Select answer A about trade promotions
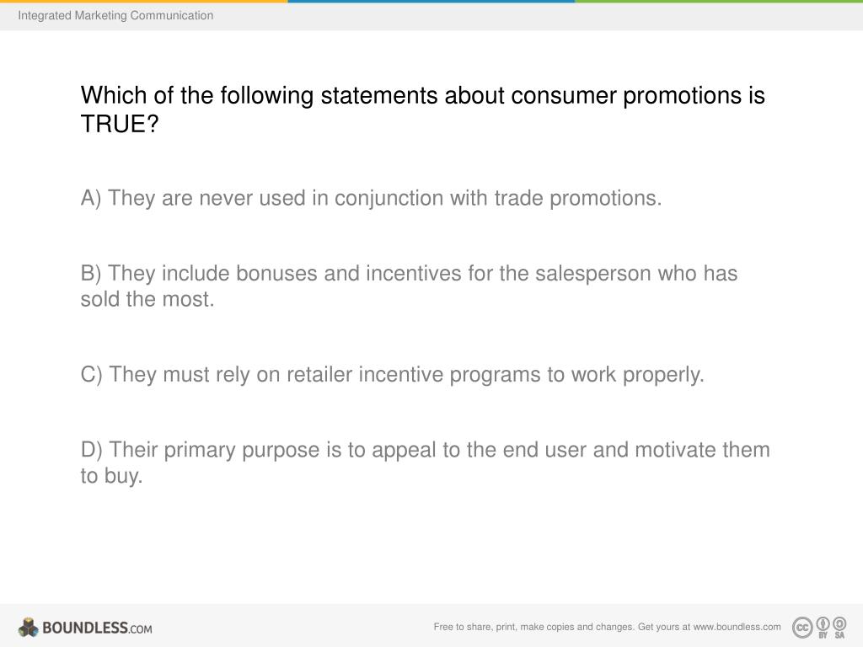This screenshot has width=863, height=647. [371, 199]
